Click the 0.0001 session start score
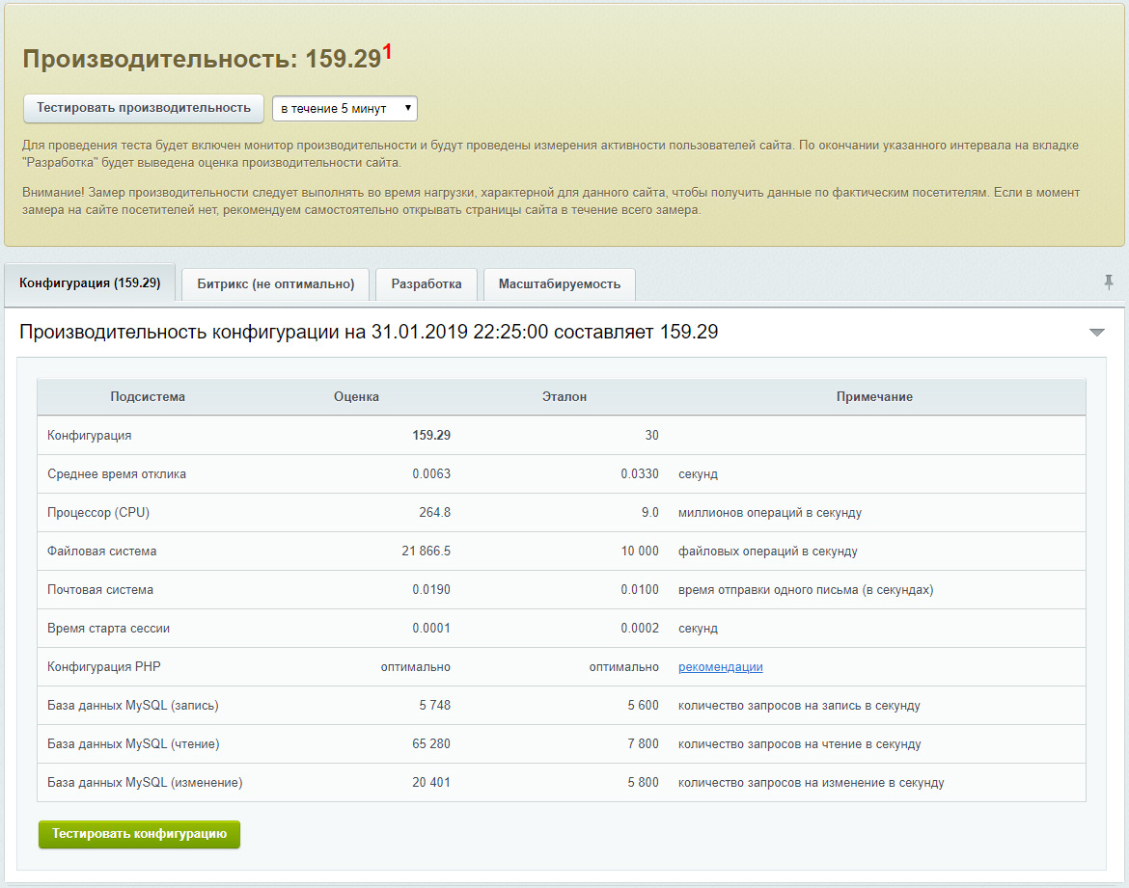This screenshot has height=888, width=1129. tap(431, 629)
